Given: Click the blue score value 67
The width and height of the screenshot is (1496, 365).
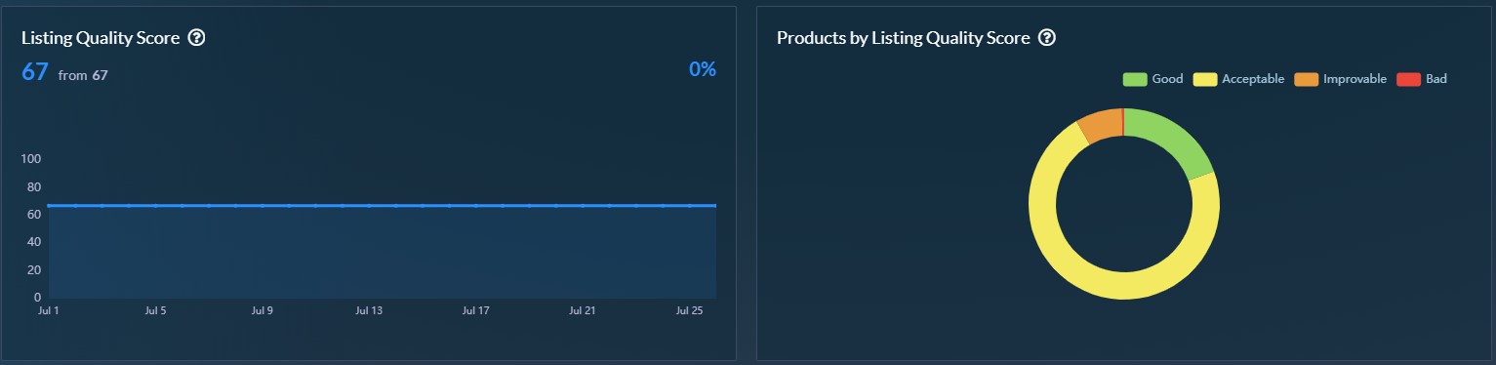Looking at the screenshot, I should point(35,71).
